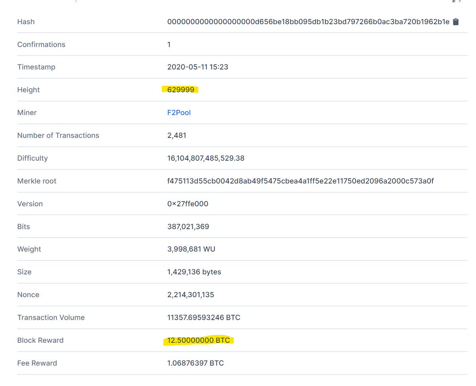
Task: Click the Confirmations label
Action: pos(41,44)
